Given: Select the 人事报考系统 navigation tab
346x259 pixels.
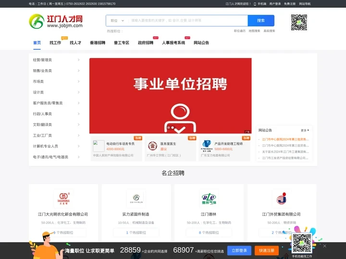Looking at the screenshot, I should (173, 43).
